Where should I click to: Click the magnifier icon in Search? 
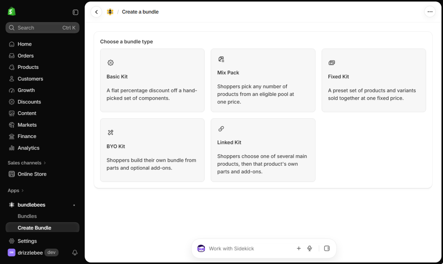(12, 28)
